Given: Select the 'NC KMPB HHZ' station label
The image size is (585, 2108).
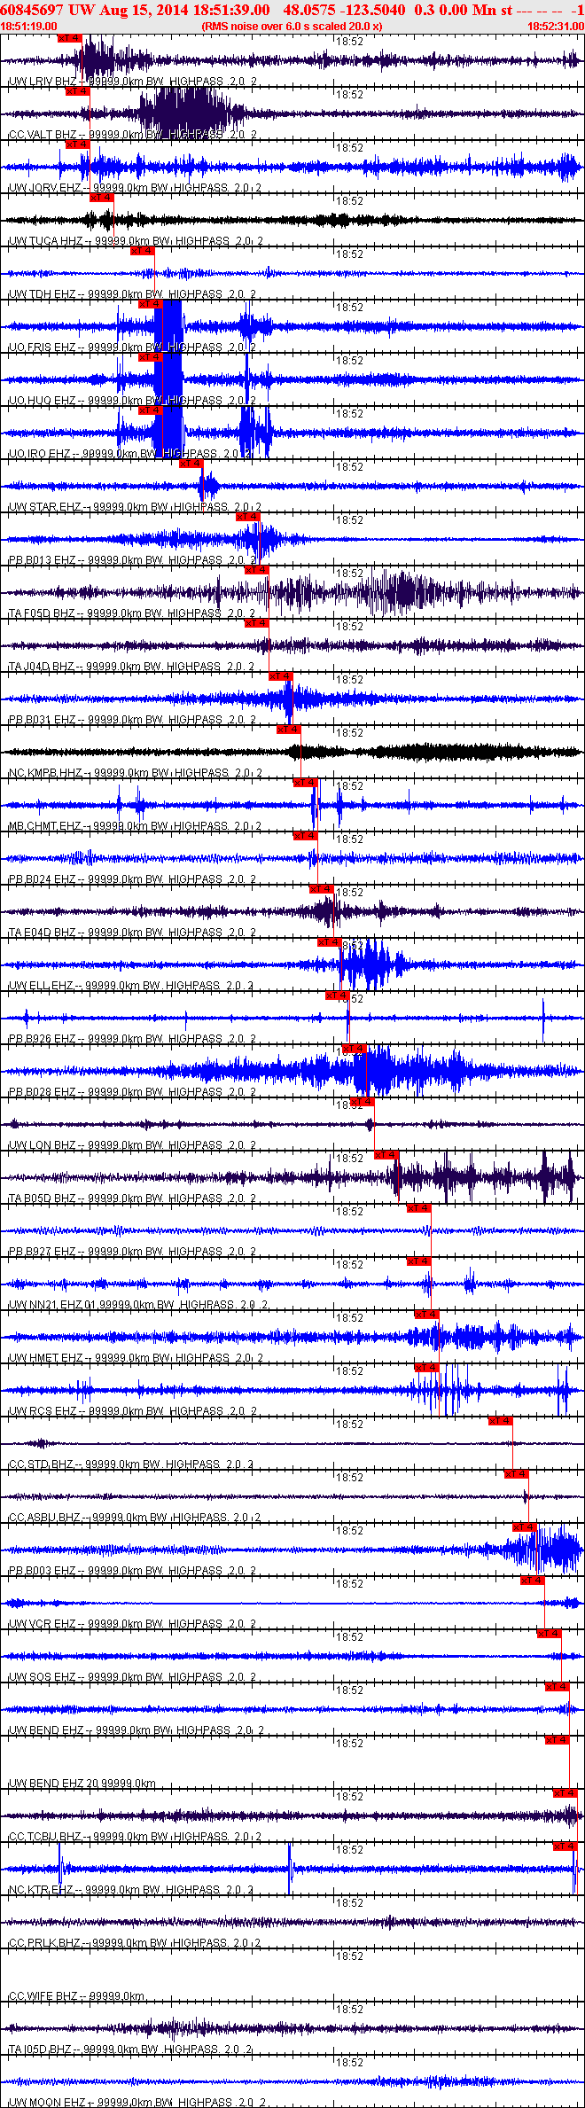Looking at the screenshot, I should (x=46, y=773).
